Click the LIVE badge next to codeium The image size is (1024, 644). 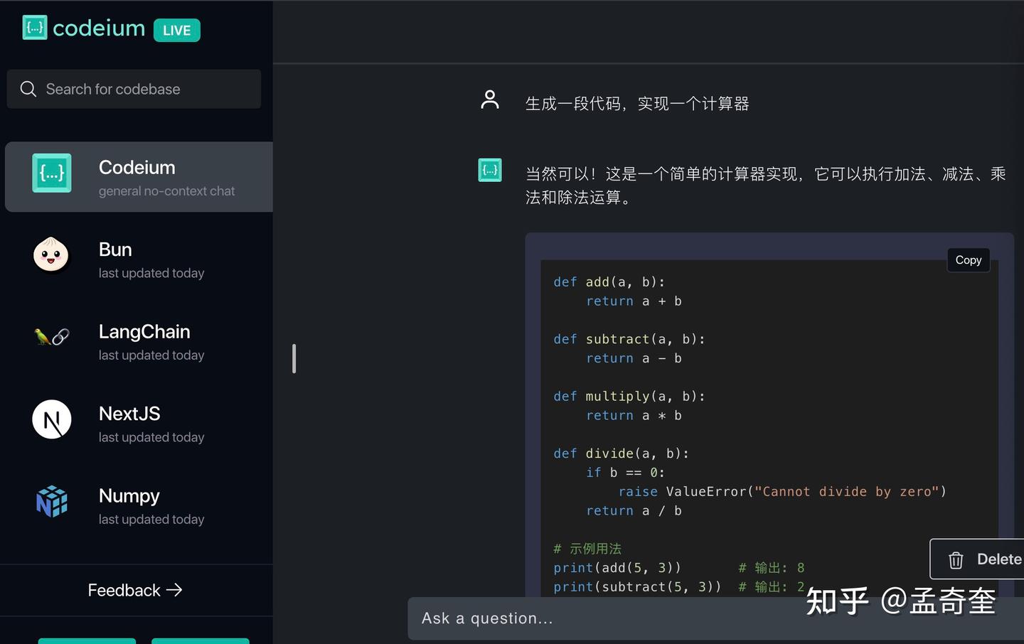177,30
